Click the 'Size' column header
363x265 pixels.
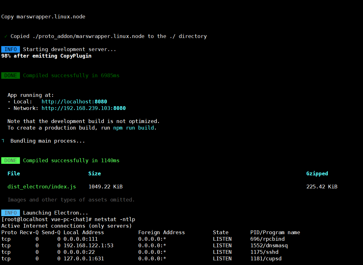(x=94, y=173)
